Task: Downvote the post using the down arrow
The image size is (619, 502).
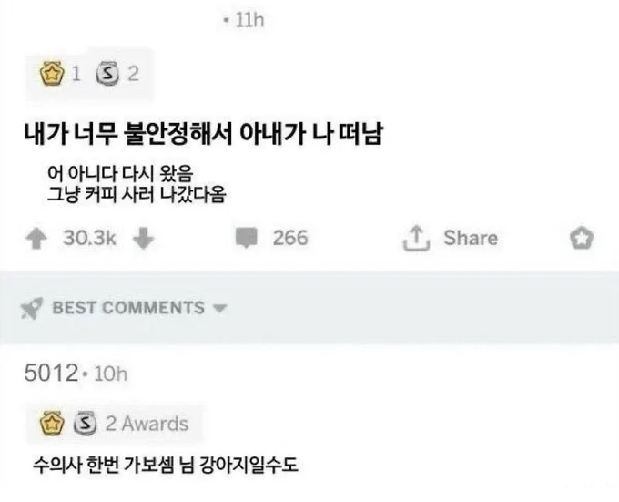Action: (143, 238)
